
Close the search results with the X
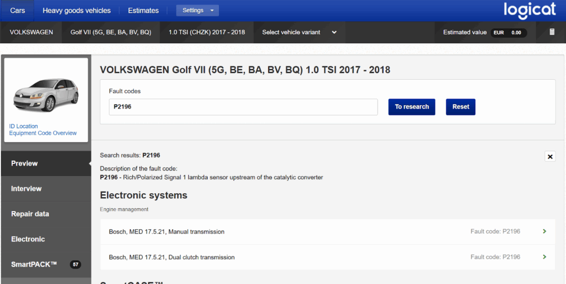point(550,157)
